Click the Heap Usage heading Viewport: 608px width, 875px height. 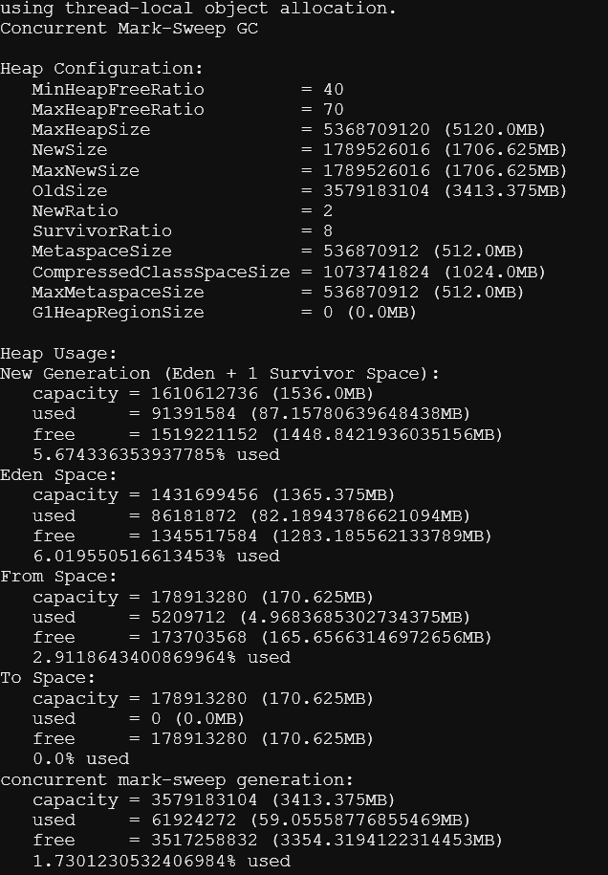coord(58,354)
